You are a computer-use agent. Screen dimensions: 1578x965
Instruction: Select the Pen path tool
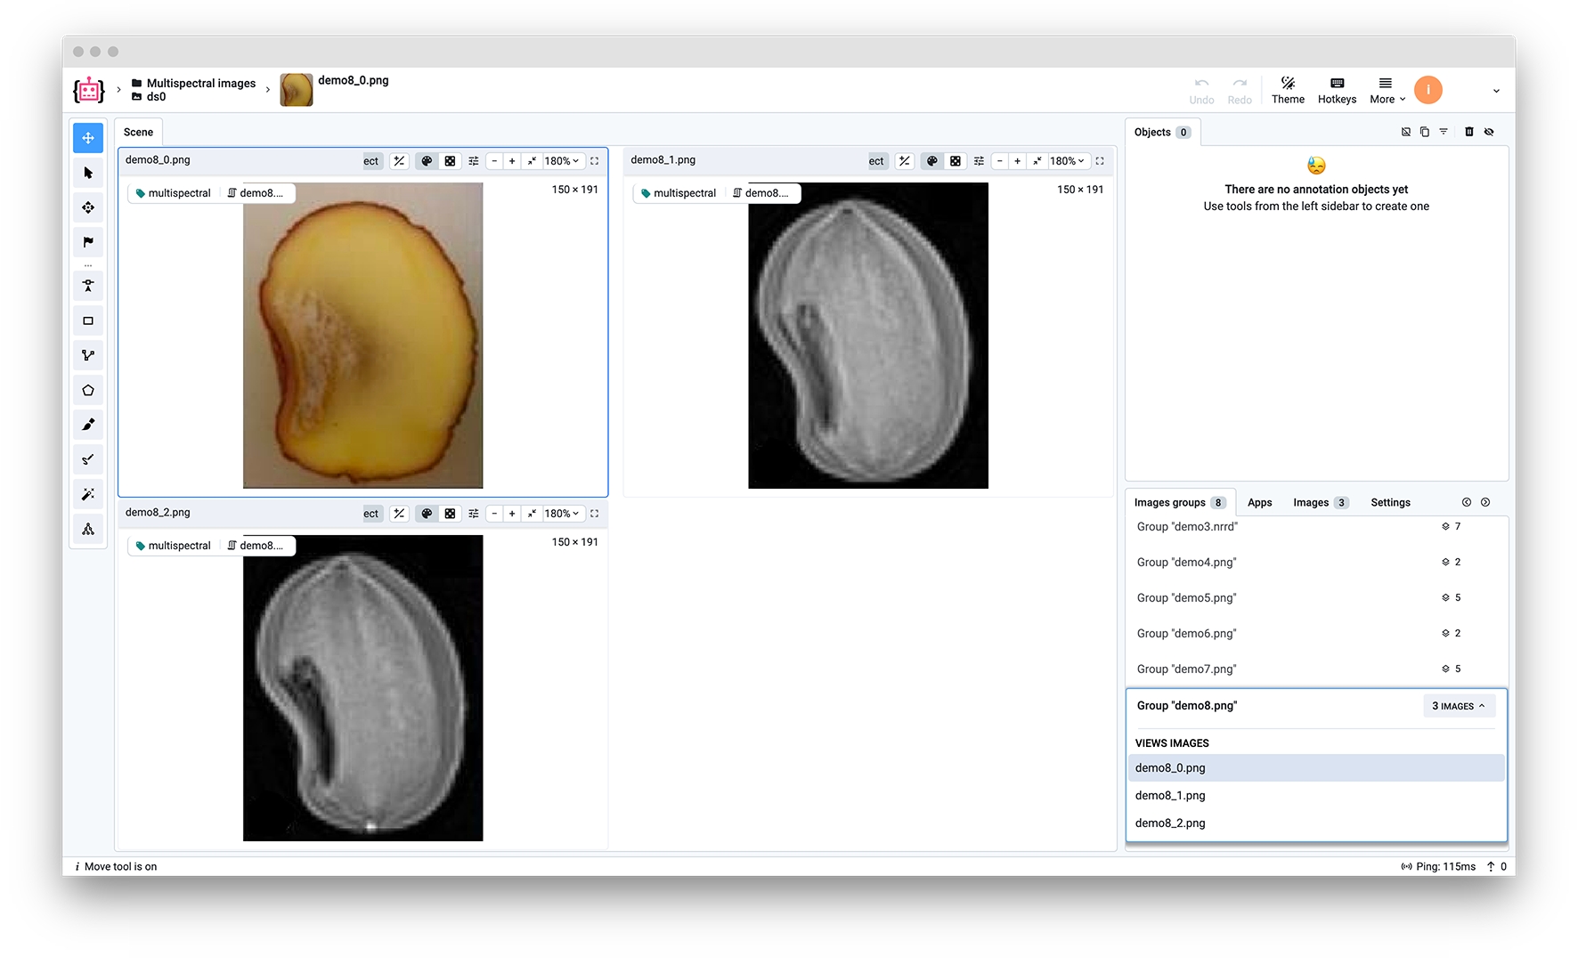tap(88, 459)
